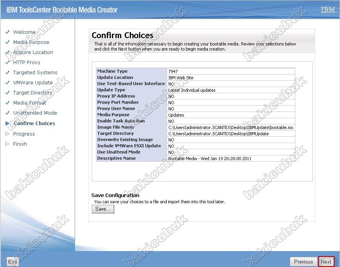Click the 'IBM ToolsCenter Bootable Media Creator' title
This screenshot has width=340, height=267.
pos(62,10)
